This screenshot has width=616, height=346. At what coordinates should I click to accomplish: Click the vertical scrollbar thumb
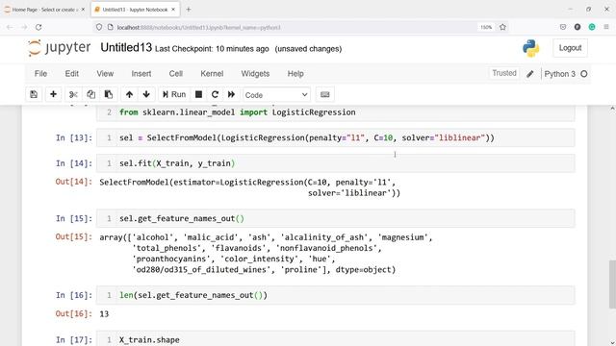[x=612, y=284]
